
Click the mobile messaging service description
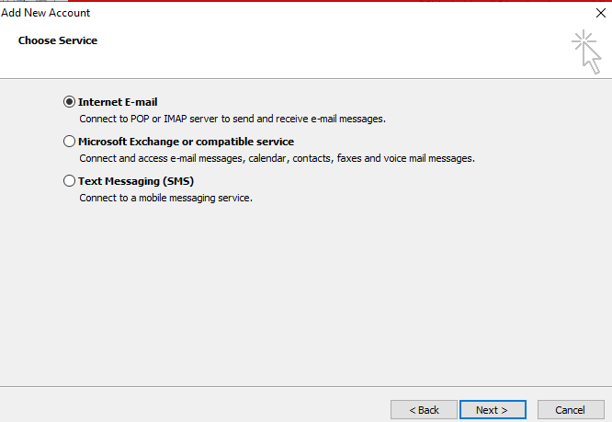[166, 198]
